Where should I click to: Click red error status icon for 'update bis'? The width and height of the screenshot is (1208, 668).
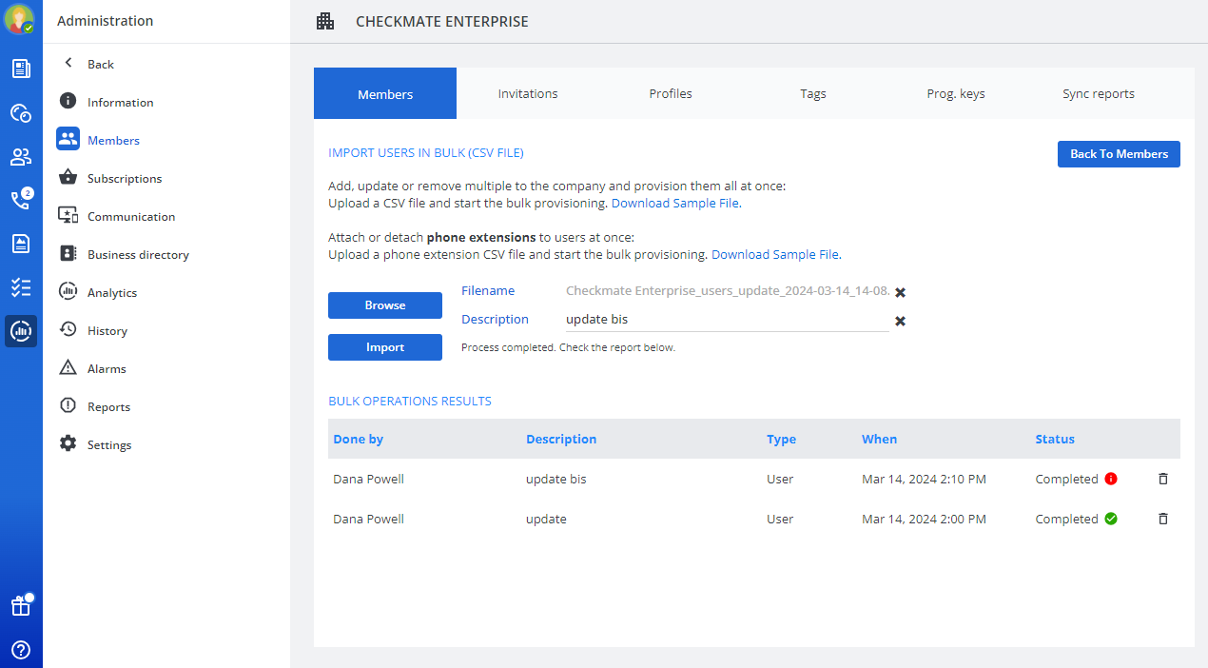pyautogui.click(x=1111, y=479)
